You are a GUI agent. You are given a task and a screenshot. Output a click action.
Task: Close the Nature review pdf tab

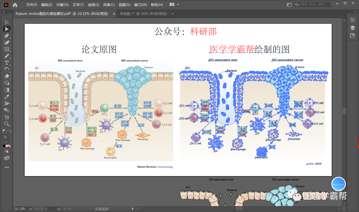click(114, 14)
